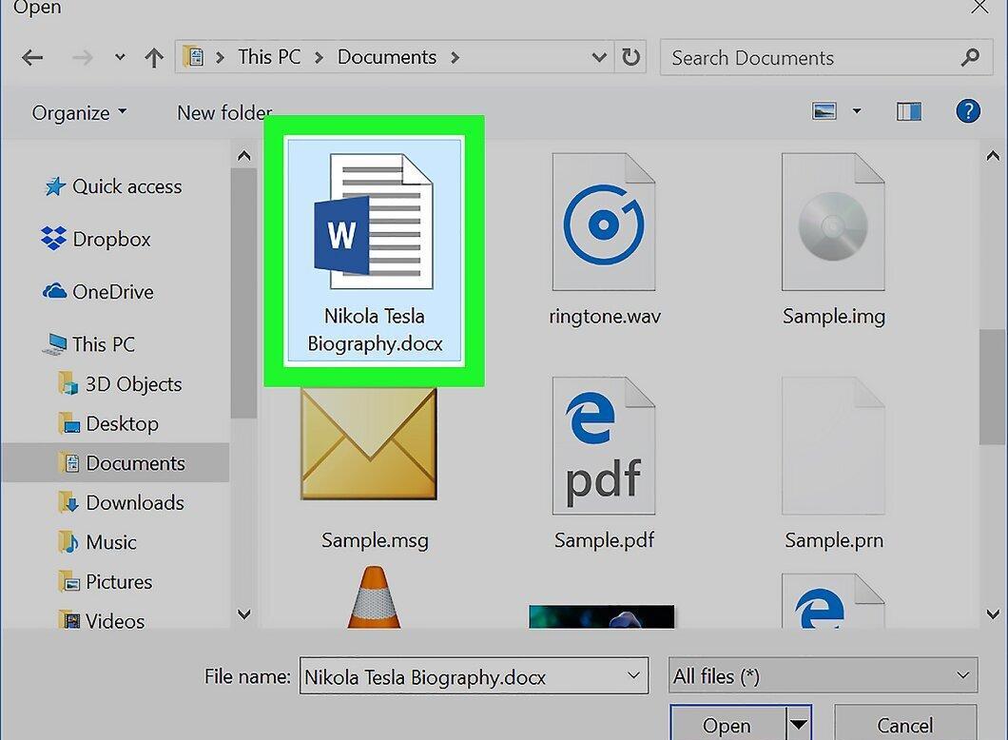
Task: Click the Open button
Action: (727, 724)
